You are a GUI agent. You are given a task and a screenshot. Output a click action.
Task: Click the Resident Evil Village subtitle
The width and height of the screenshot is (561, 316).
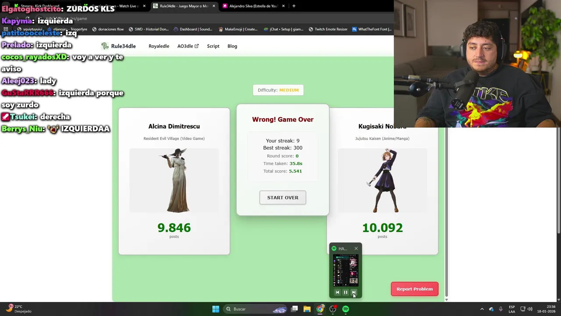coord(174,139)
